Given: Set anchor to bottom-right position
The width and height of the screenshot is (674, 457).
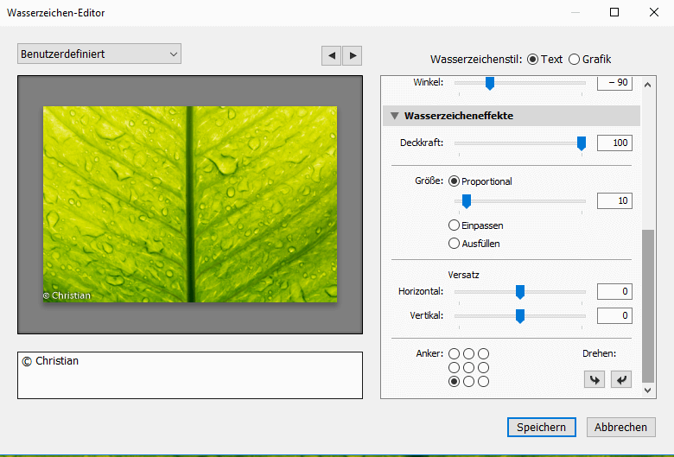Looking at the screenshot, I should 484,381.
